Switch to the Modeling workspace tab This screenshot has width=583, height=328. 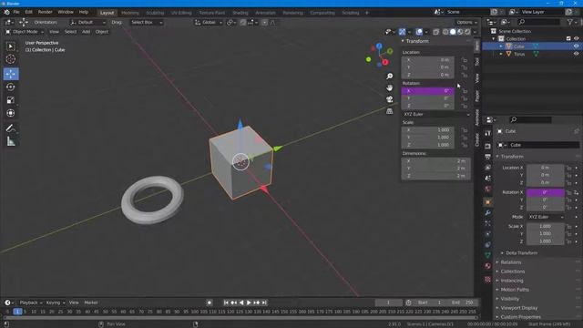click(x=130, y=13)
